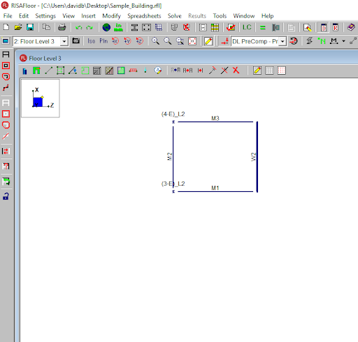Expand the Floor Level 3 dropdown
The height and width of the screenshot is (342, 358).
(64, 42)
